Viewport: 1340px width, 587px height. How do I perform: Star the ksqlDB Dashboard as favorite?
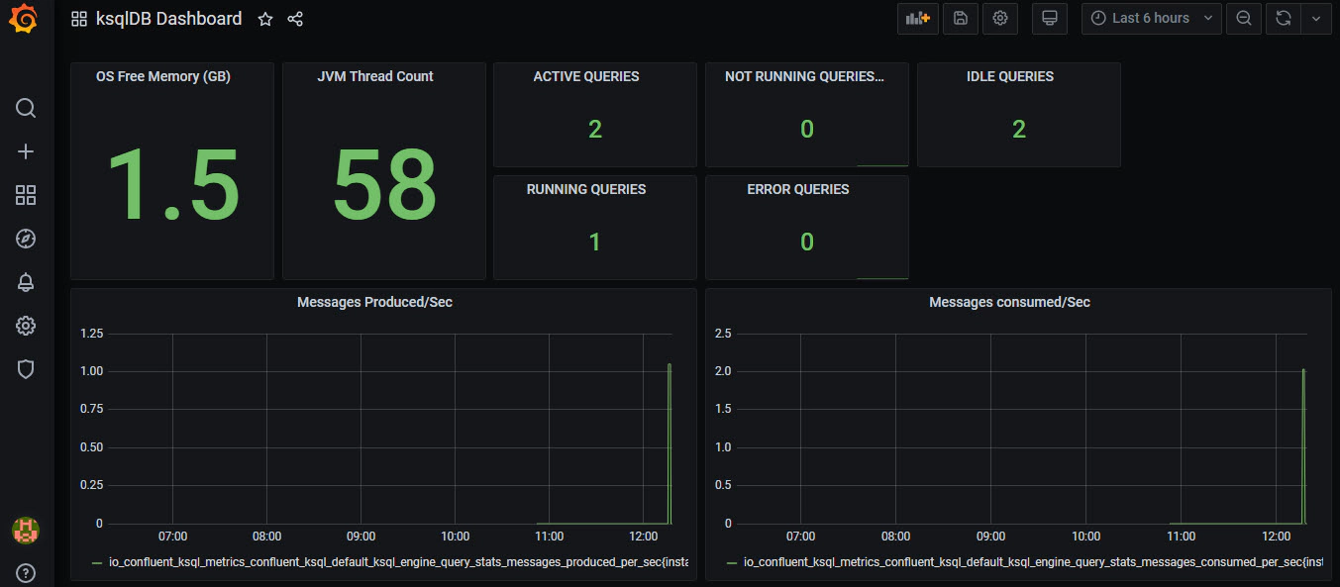[265, 19]
